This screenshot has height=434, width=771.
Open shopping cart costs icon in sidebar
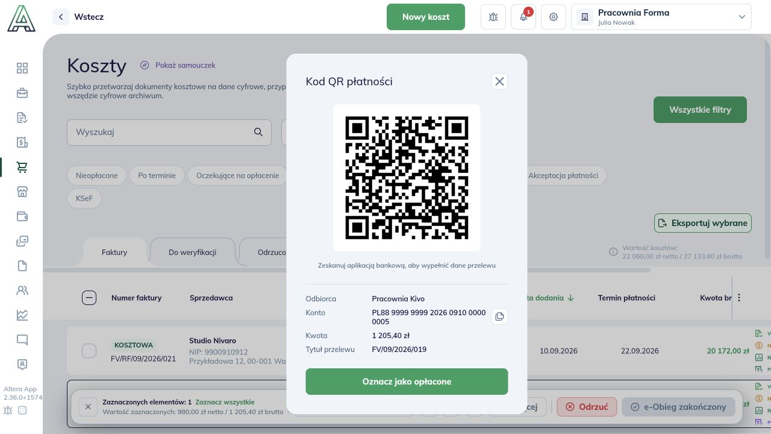(x=22, y=167)
